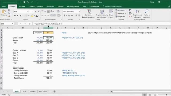Open the font color dropdown arrow
The width and height of the screenshot is (171, 96).
coord(39,15)
